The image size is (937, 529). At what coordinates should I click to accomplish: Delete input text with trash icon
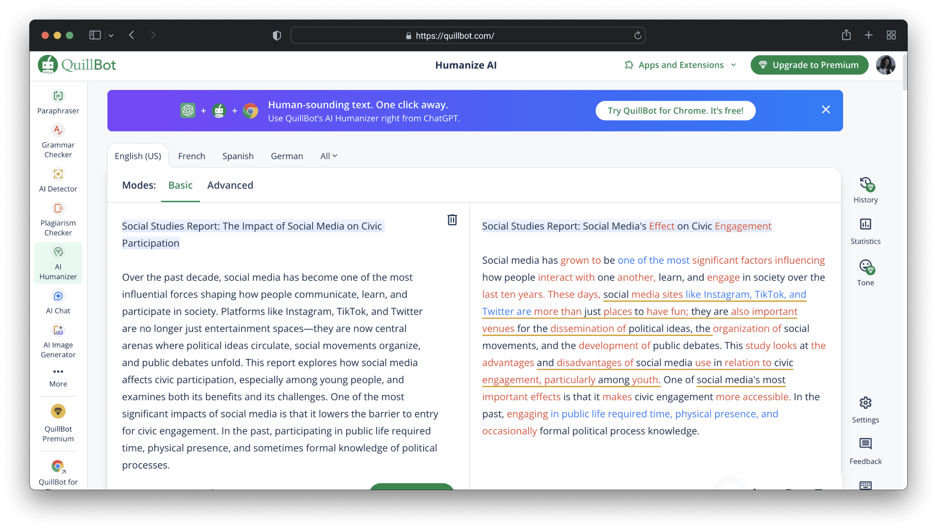click(x=452, y=220)
